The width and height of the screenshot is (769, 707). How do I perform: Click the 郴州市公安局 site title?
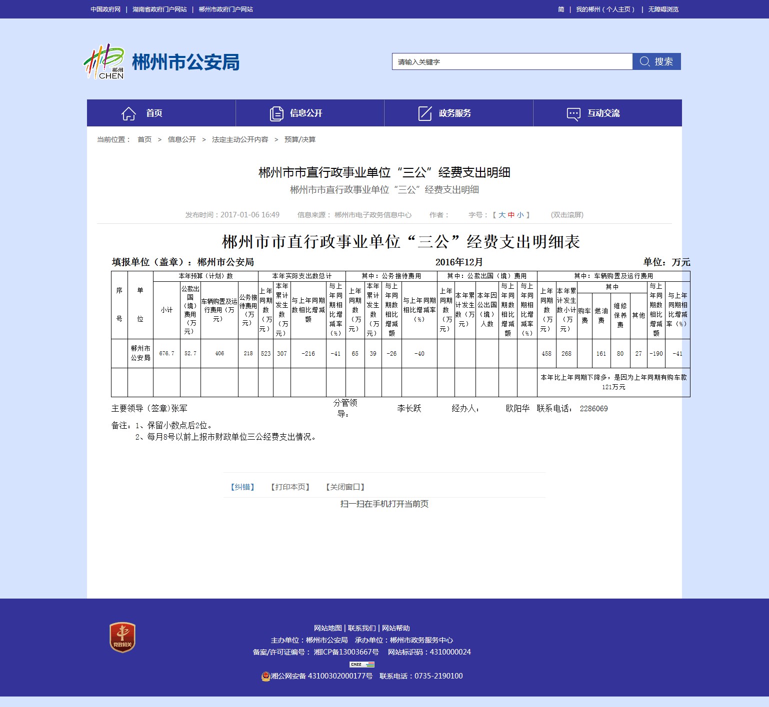point(185,62)
